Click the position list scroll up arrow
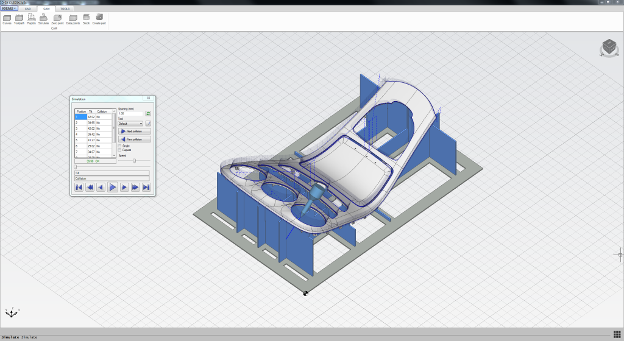The height and width of the screenshot is (341, 624). pos(114,111)
